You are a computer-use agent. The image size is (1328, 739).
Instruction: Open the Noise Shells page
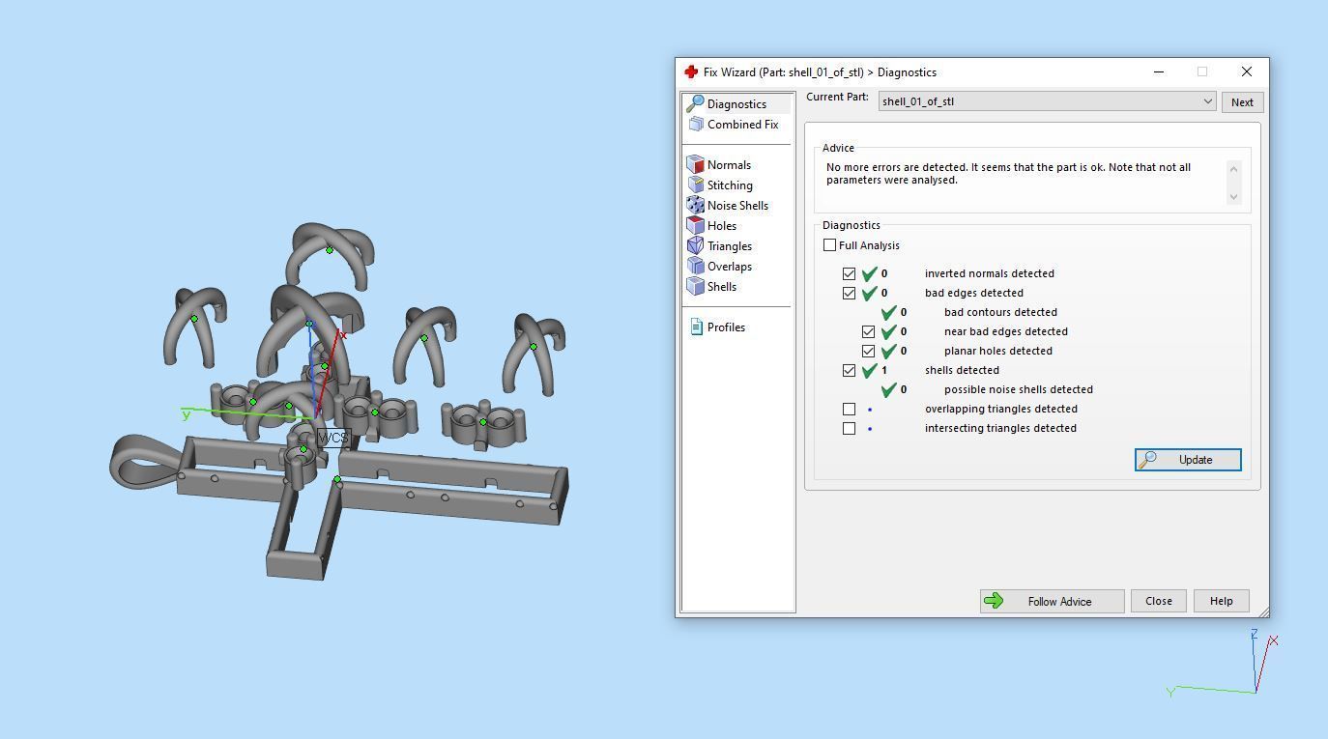(x=737, y=205)
